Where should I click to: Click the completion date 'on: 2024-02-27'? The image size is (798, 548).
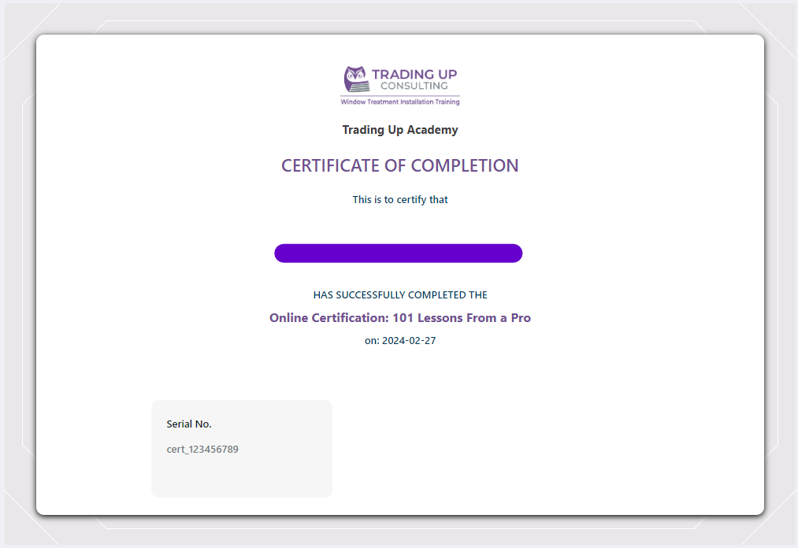tap(400, 340)
